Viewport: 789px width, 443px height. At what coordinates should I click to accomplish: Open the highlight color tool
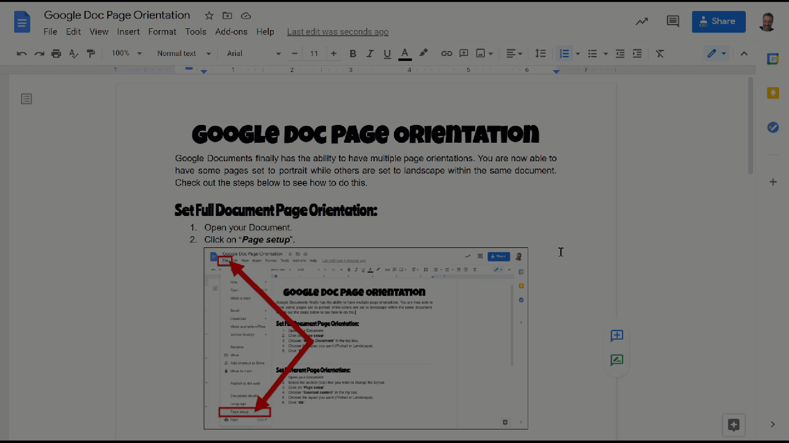[x=423, y=54]
